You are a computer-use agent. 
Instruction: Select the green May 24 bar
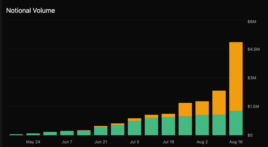tap(33, 134)
